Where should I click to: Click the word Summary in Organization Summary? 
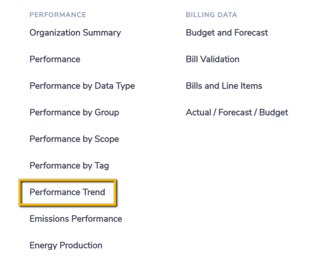102,33
